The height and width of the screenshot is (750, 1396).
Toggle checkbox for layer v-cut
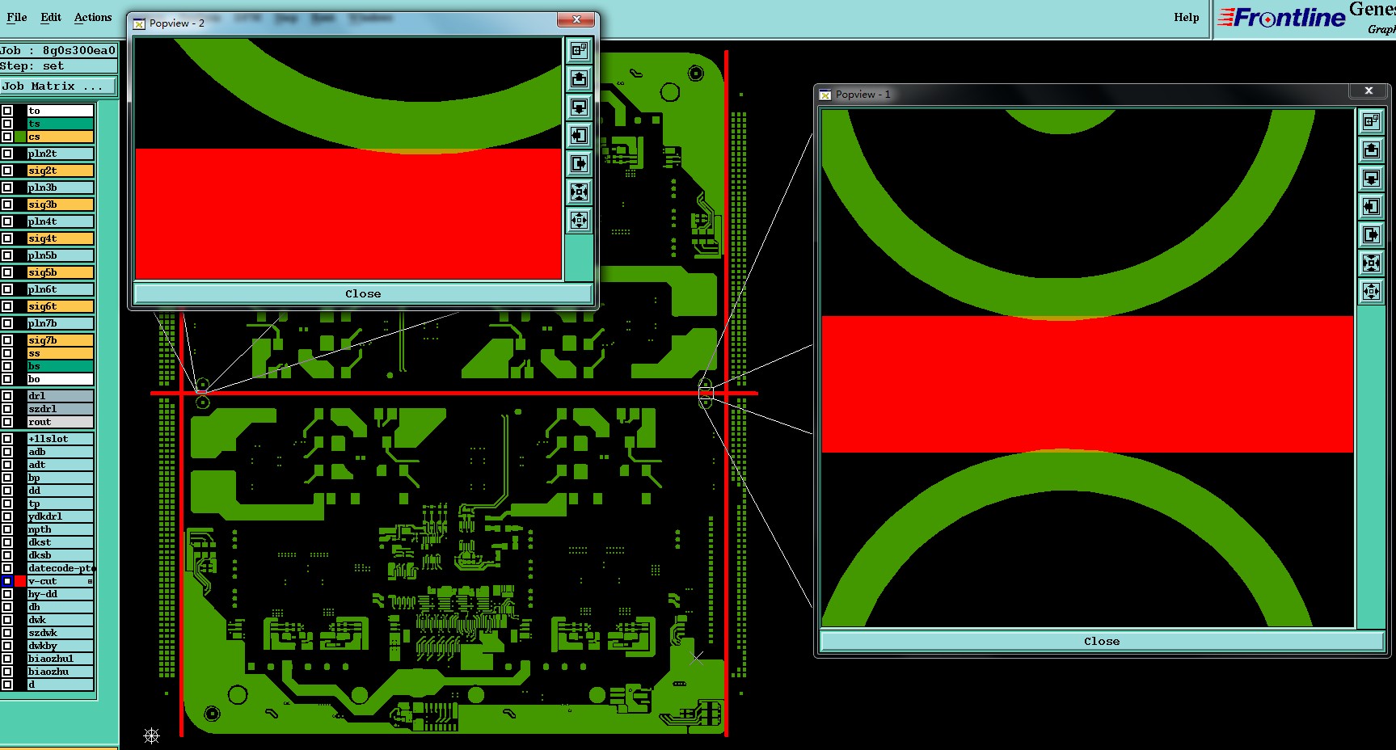pyautogui.click(x=7, y=581)
